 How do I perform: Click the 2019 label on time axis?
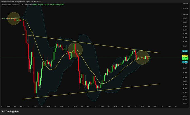pos(48,107)
